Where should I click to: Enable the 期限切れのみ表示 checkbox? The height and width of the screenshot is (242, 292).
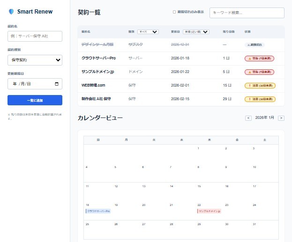pyautogui.click(x=174, y=12)
